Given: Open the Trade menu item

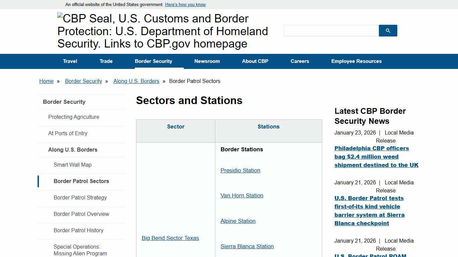Looking at the screenshot, I should coord(106,61).
